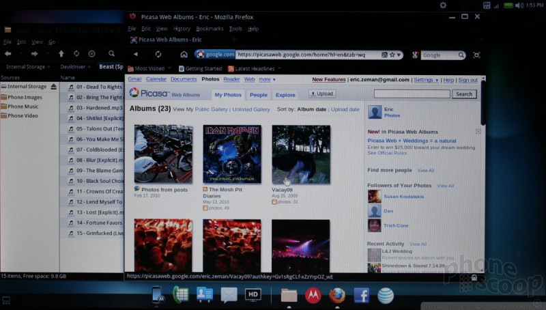Open the Iron Maiden Mosh Pit Diaries album thumbnail

[232, 154]
